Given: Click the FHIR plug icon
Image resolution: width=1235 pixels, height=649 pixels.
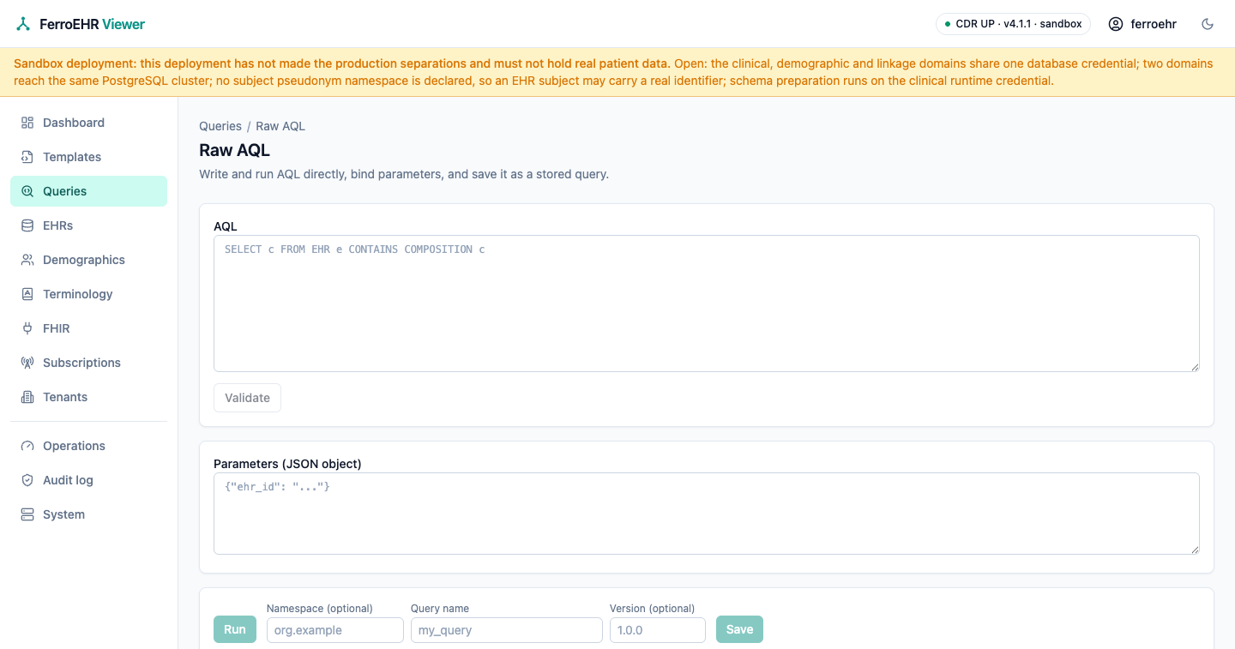Looking at the screenshot, I should (27, 328).
